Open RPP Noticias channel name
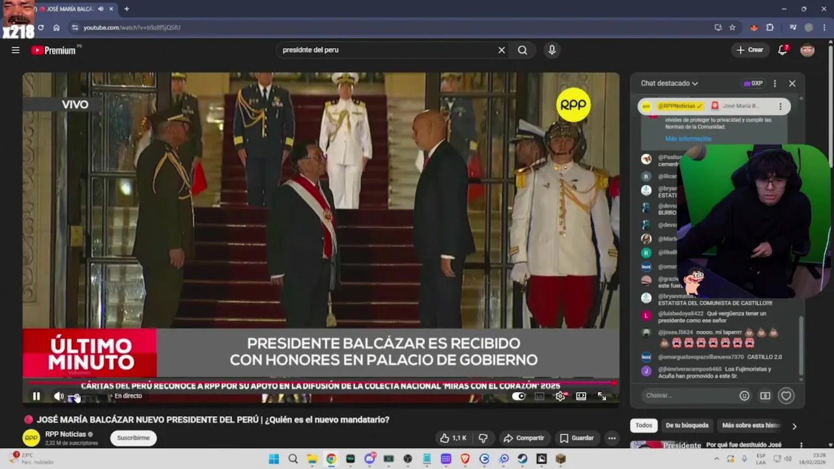 tap(66, 434)
